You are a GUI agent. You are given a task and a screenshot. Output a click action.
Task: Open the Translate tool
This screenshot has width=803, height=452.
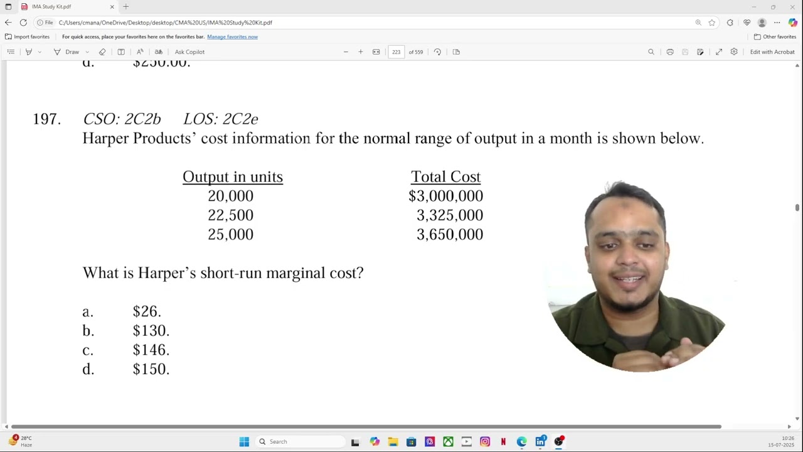coord(159,51)
